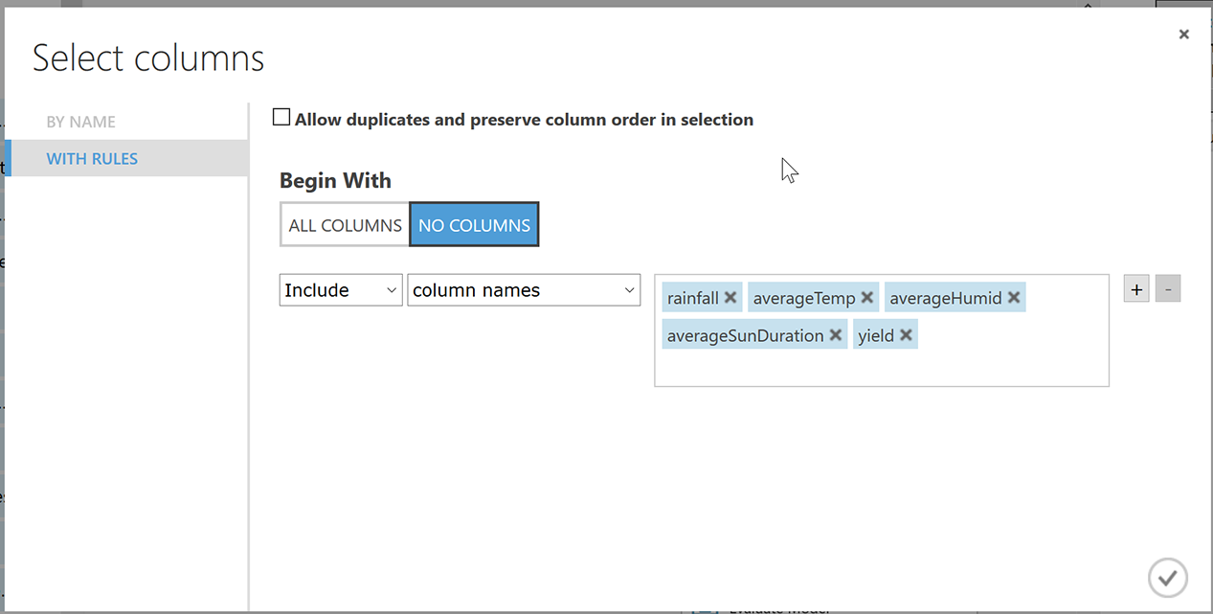Click the yield column tag label
Viewport: 1213px width, 614px height.
point(875,335)
